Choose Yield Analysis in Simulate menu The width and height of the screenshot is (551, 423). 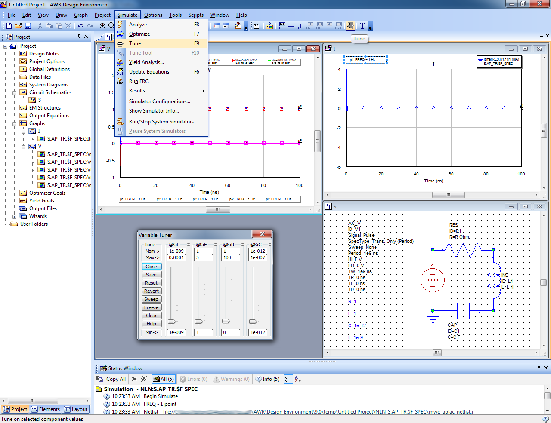coord(161,62)
